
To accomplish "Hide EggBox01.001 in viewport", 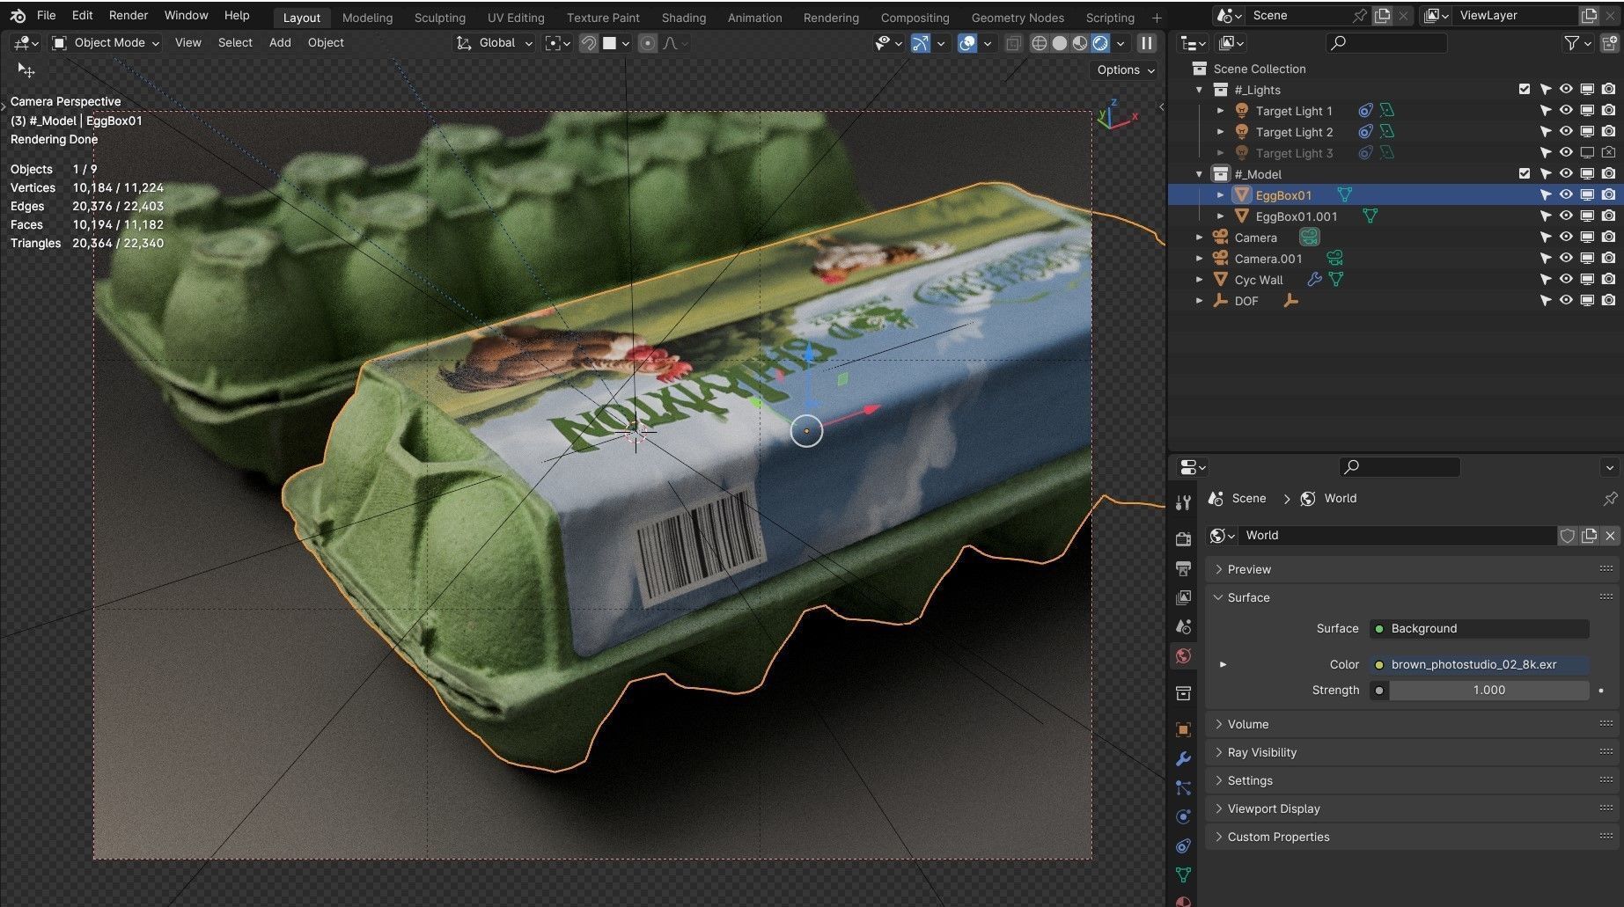I will click(1566, 216).
